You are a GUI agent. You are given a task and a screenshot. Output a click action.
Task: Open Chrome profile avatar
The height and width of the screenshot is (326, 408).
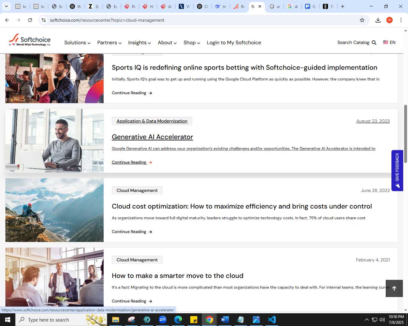tap(390, 20)
